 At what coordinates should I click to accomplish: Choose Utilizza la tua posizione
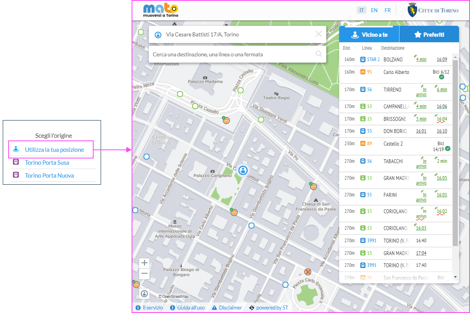pos(54,149)
